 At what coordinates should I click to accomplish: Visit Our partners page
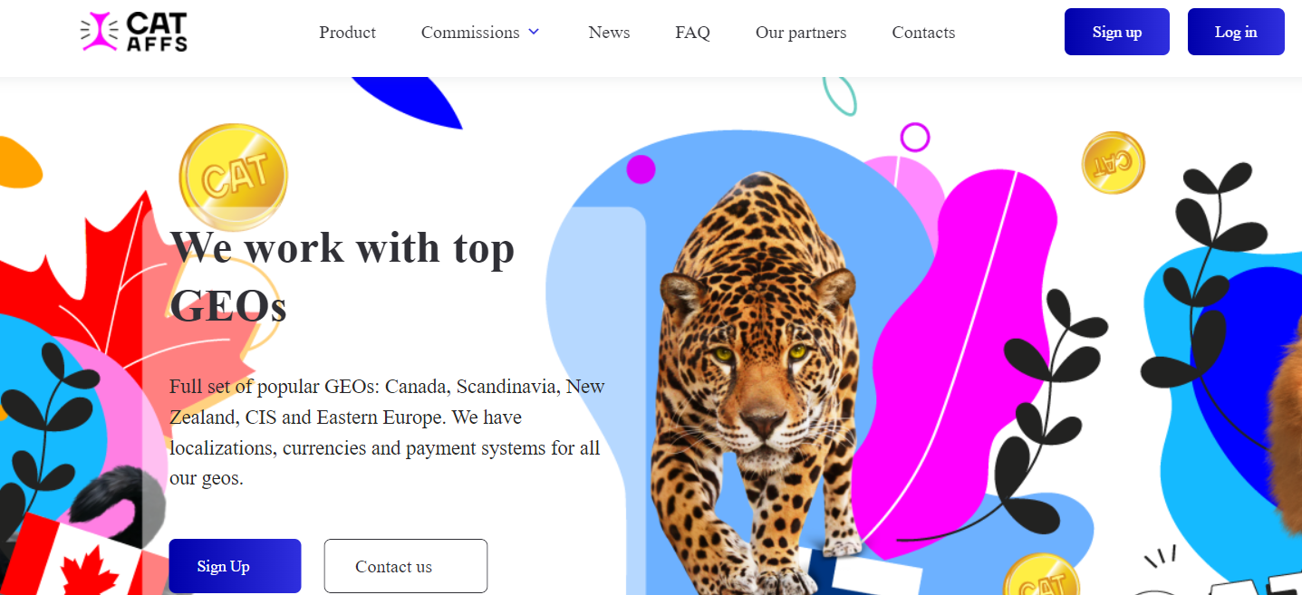(801, 33)
